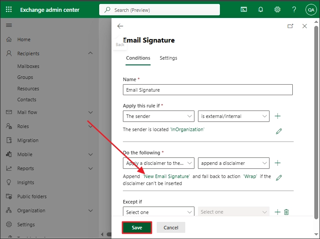
Task: Pop out panel to full view
Action: 290,26
